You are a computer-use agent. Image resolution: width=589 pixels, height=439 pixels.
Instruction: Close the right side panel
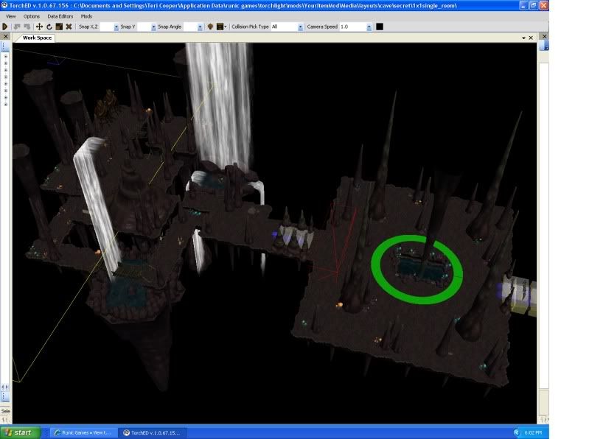[544, 36]
